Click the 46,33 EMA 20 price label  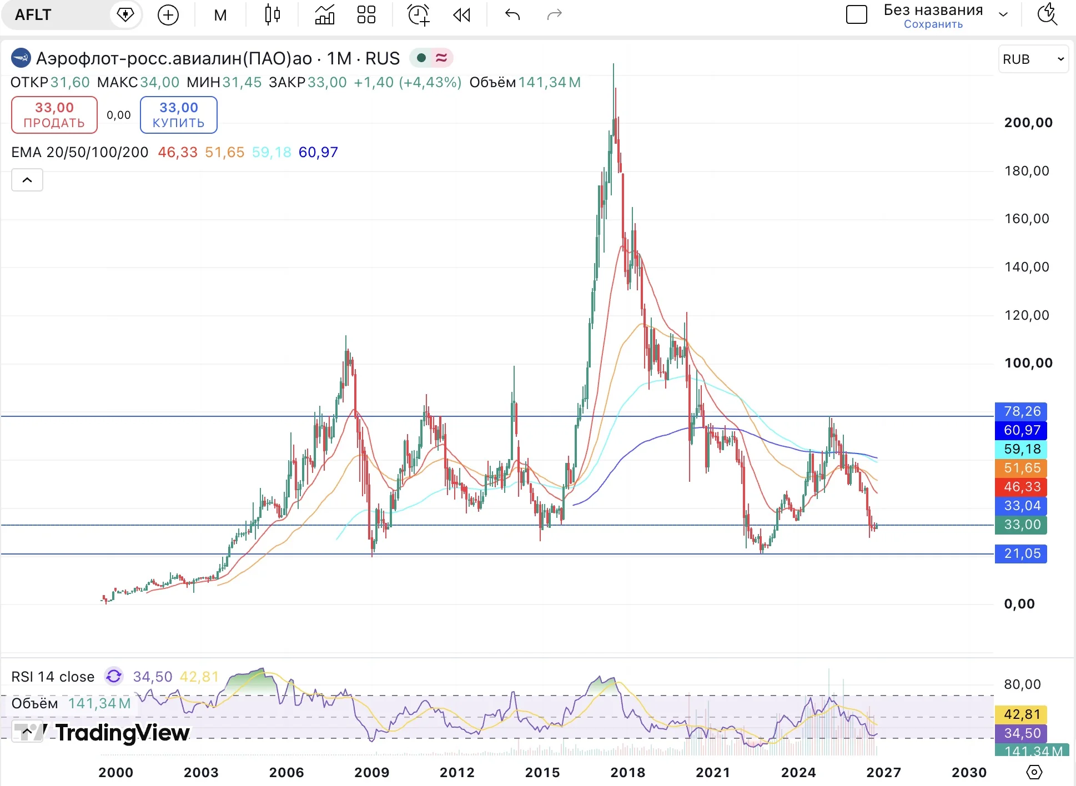coord(1021,487)
